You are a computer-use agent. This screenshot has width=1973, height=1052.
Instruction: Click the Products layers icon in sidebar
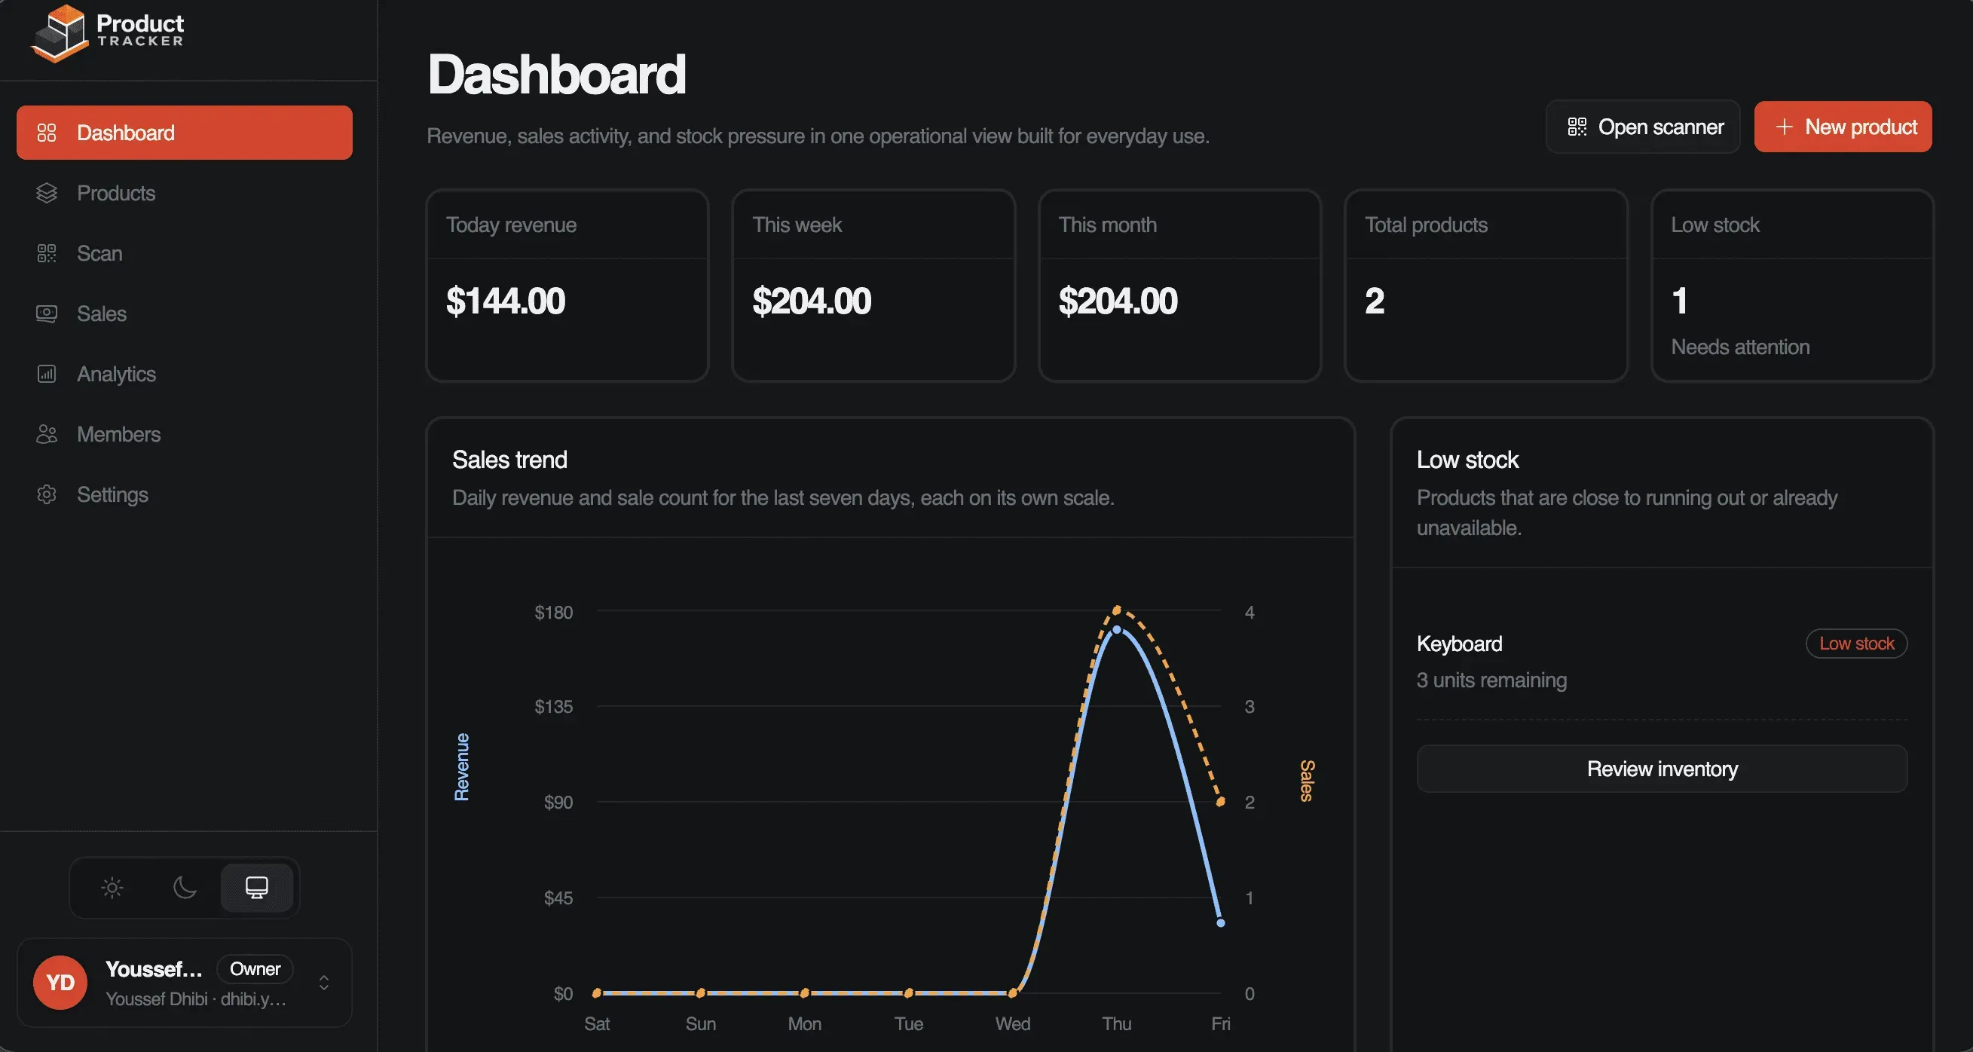coord(47,193)
